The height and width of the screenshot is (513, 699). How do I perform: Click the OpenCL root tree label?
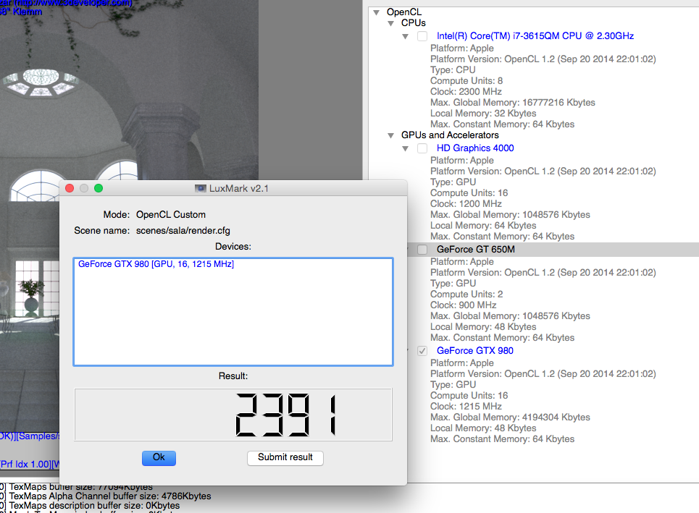404,12
